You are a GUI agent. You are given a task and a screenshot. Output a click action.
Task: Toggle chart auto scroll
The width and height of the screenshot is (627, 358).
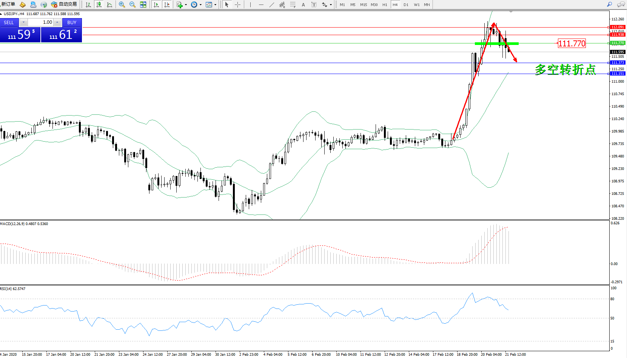click(156, 5)
